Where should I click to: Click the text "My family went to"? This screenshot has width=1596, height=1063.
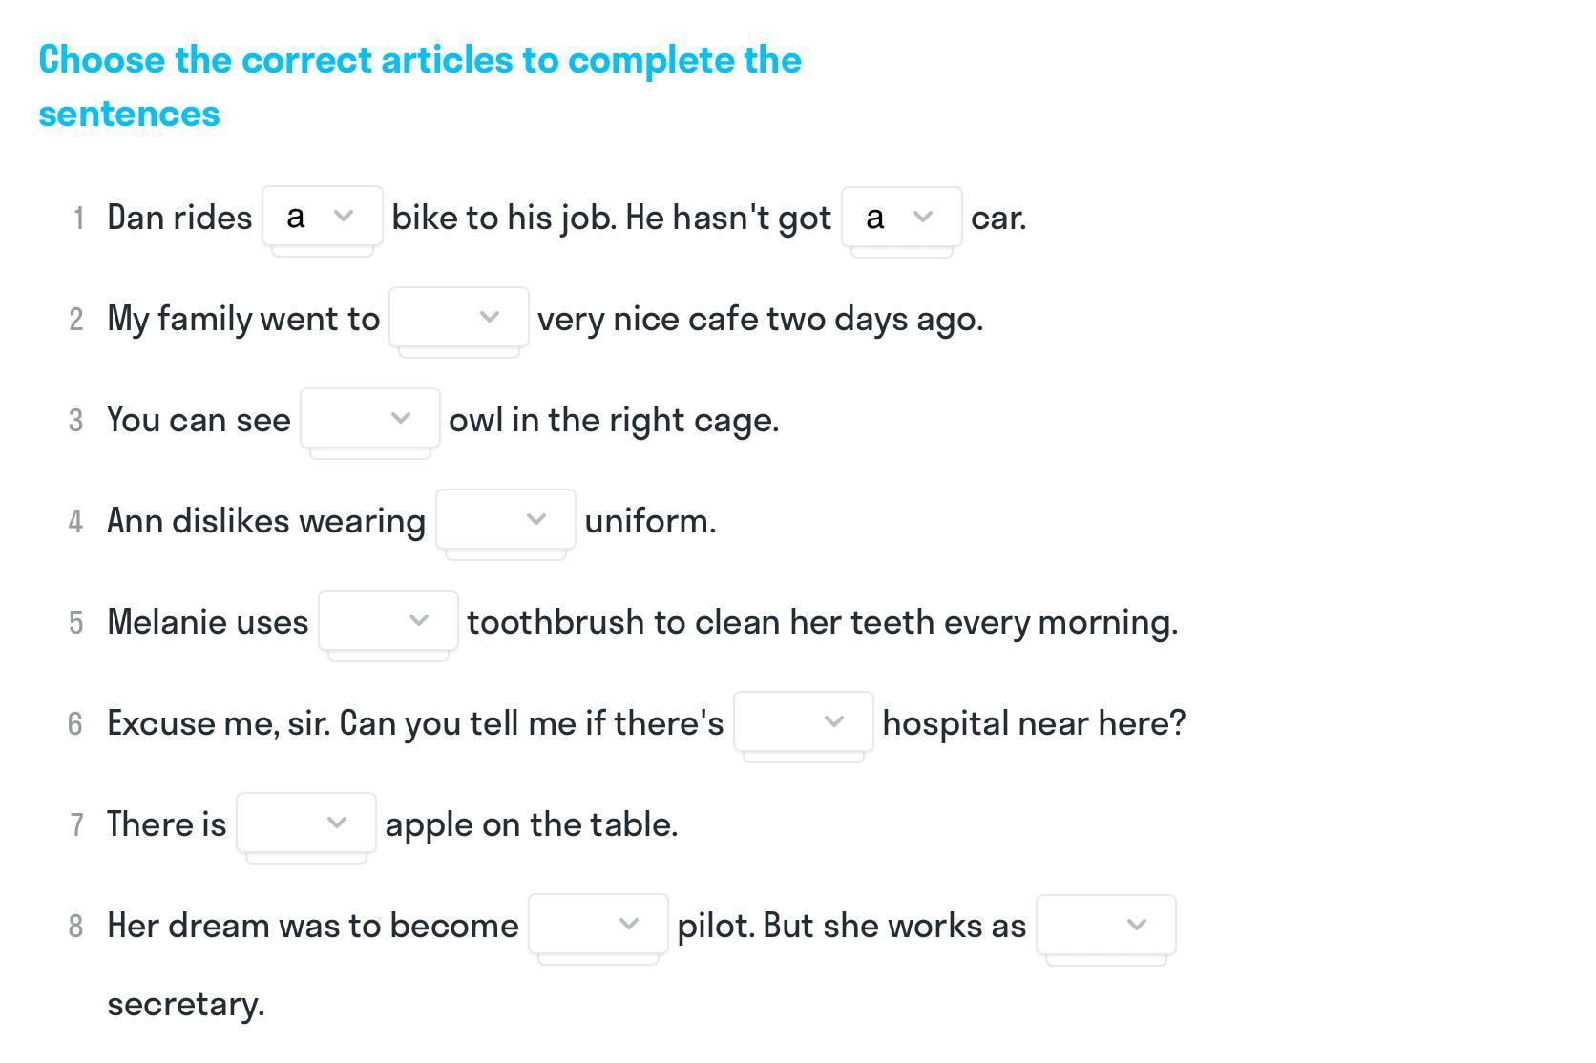243,319
